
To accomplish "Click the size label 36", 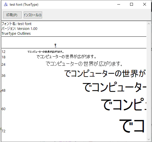I will click(3, 76).
